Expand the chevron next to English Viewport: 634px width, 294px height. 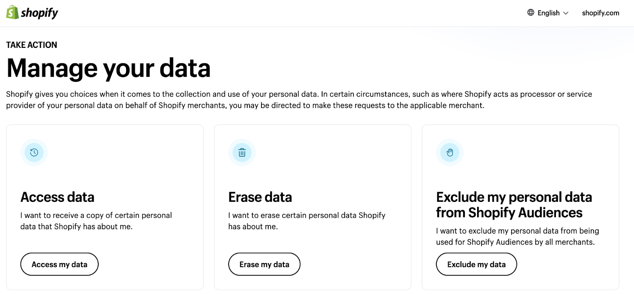pos(566,13)
